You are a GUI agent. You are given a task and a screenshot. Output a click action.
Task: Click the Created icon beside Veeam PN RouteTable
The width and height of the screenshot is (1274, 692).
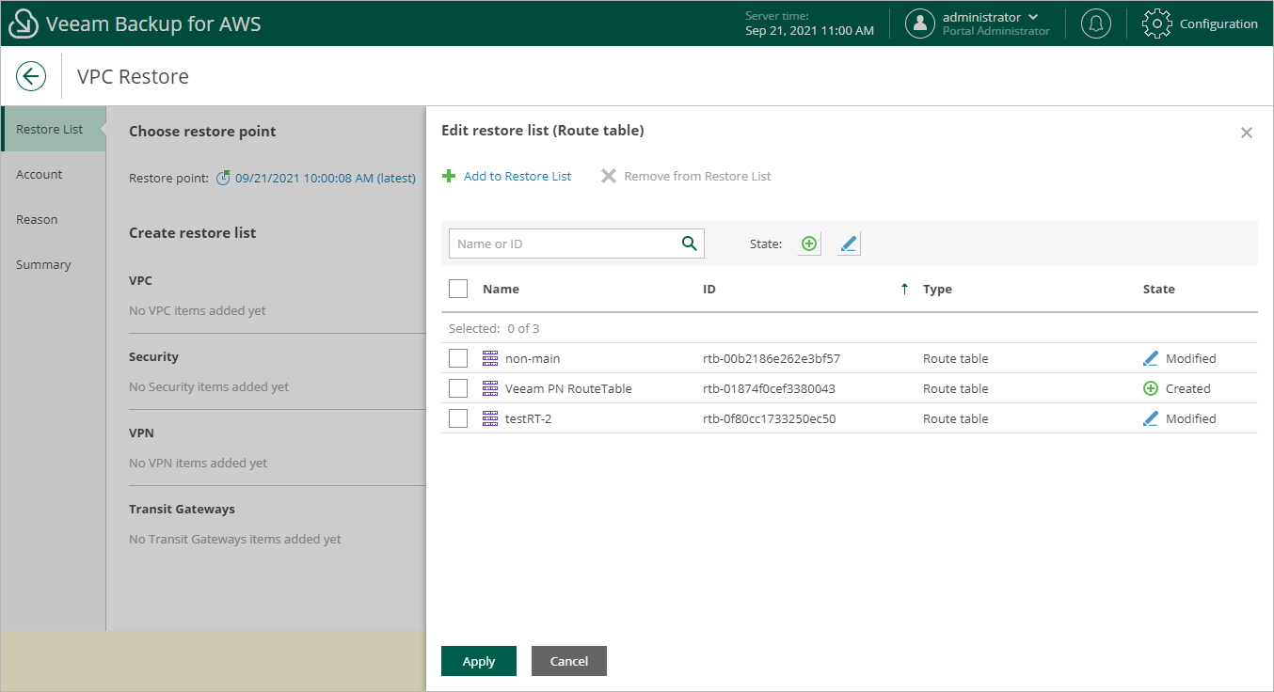(1150, 388)
